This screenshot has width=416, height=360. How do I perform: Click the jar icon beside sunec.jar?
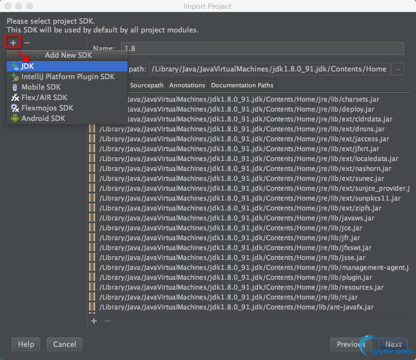pyautogui.click(x=92, y=179)
